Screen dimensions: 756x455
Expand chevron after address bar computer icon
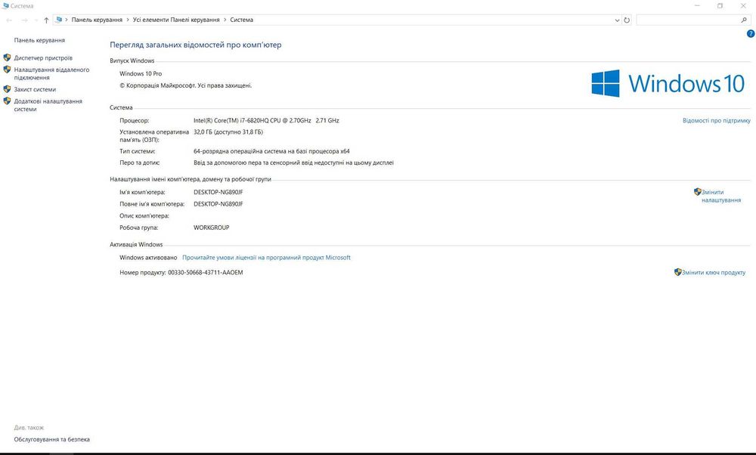[x=67, y=20]
